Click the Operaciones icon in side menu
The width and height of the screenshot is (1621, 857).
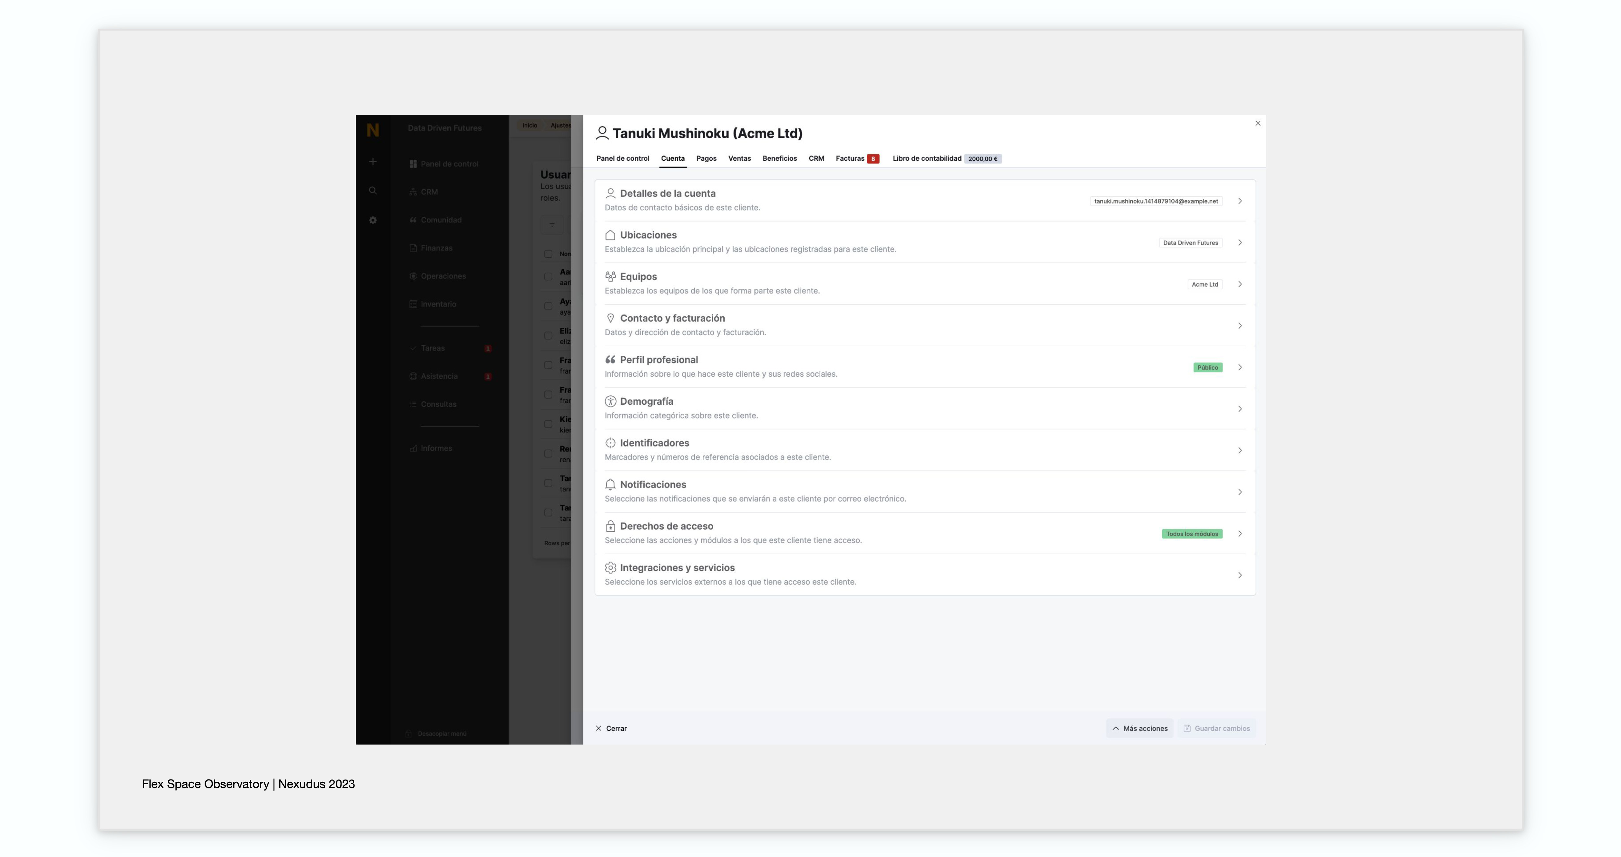point(413,276)
